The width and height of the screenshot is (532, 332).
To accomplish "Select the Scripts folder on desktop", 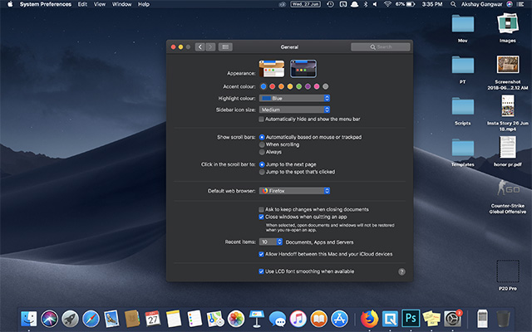I will [463, 111].
